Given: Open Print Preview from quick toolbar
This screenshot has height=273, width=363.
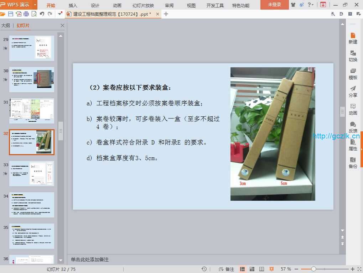Looking at the screenshot, I should (x=34, y=14).
